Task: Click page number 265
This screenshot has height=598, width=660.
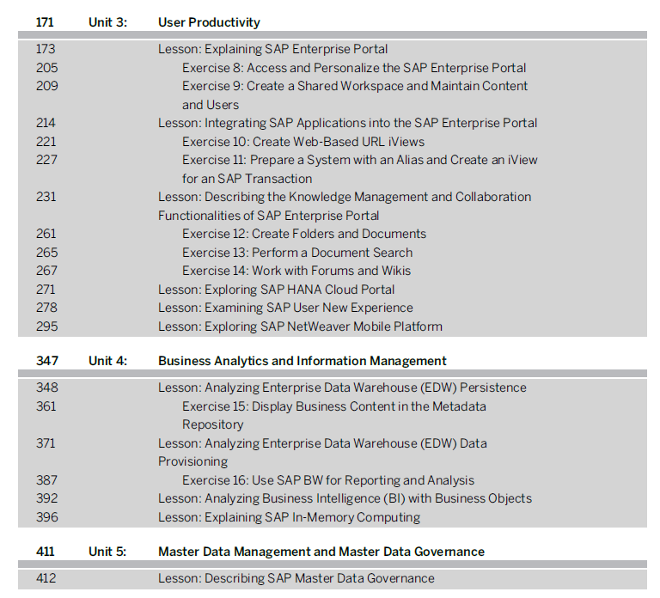Action: (x=46, y=253)
